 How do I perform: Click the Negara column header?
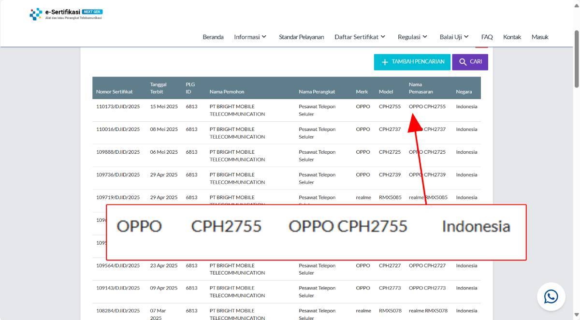(x=464, y=92)
